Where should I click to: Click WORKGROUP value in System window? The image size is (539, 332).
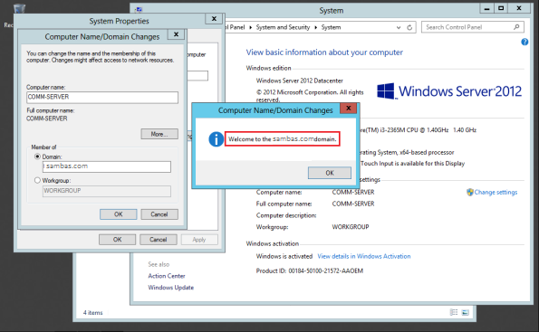coord(351,227)
